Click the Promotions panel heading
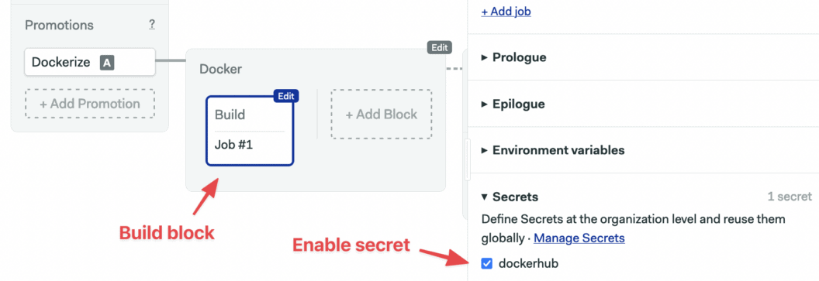This screenshot has height=281, width=819. click(x=60, y=25)
